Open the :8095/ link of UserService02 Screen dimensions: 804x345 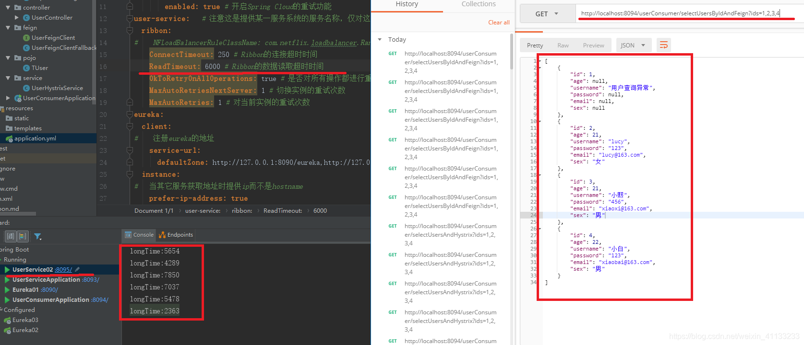click(x=63, y=270)
